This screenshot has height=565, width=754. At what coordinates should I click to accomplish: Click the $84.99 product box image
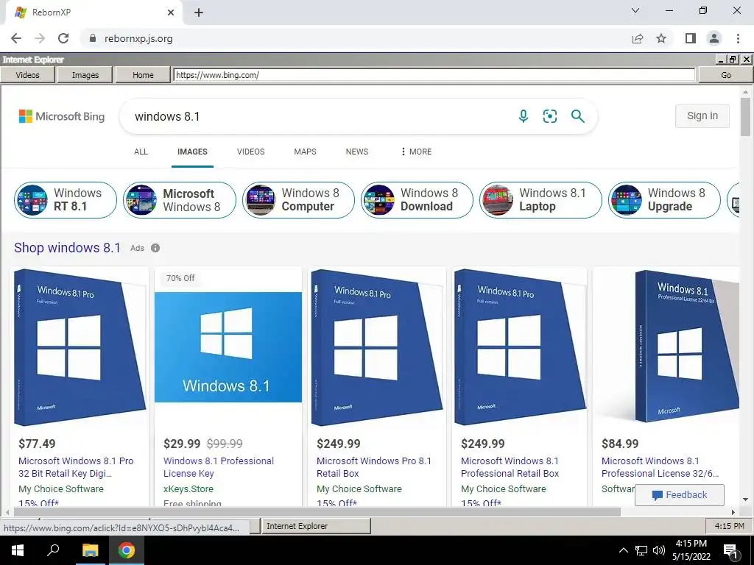tap(686, 346)
